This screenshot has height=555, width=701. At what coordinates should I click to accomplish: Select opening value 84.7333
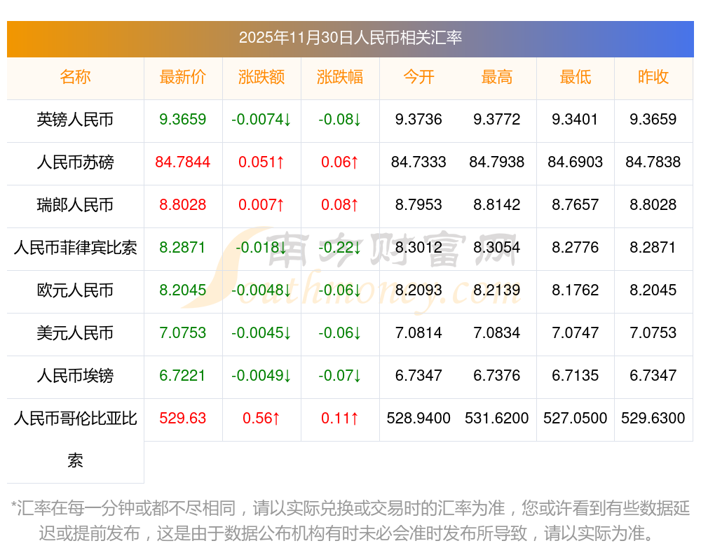click(x=418, y=162)
